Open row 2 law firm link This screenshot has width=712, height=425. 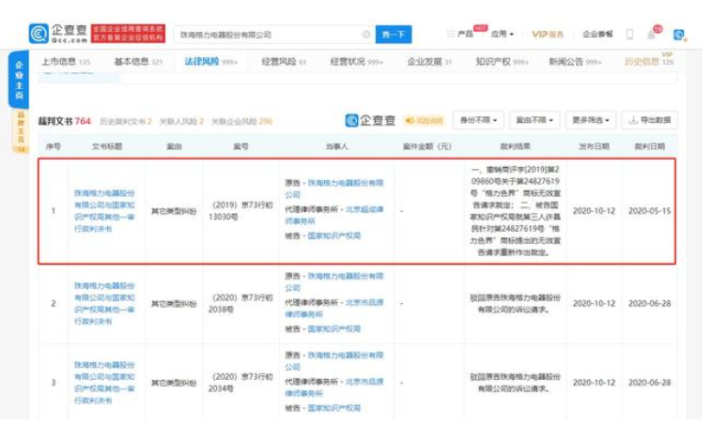click(334, 308)
